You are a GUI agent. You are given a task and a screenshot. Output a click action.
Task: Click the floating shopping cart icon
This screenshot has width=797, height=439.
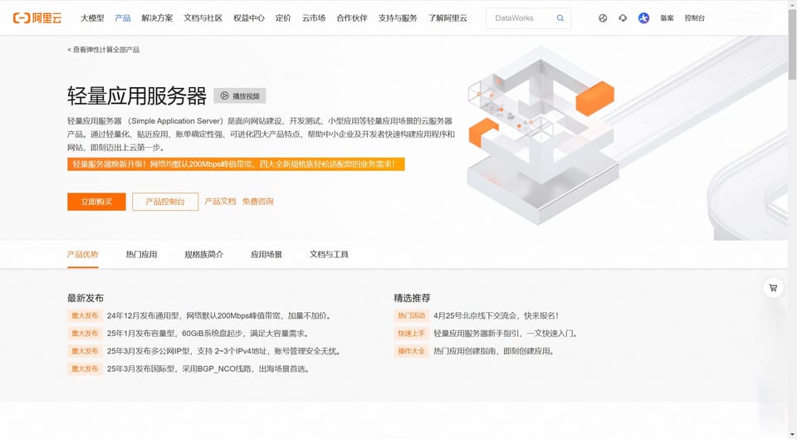click(x=773, y=288)
